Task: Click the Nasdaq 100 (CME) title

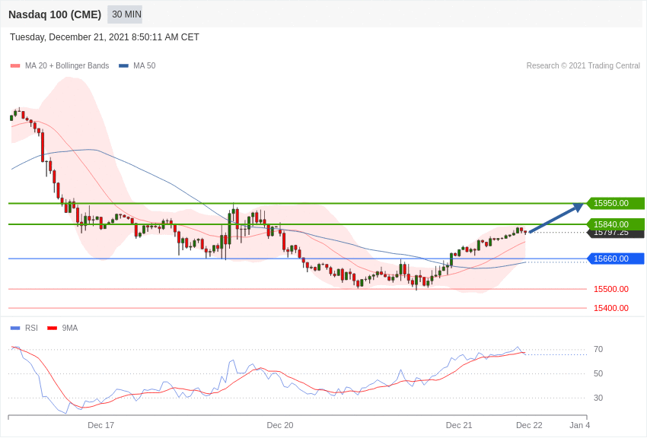Action: point(55,14)
